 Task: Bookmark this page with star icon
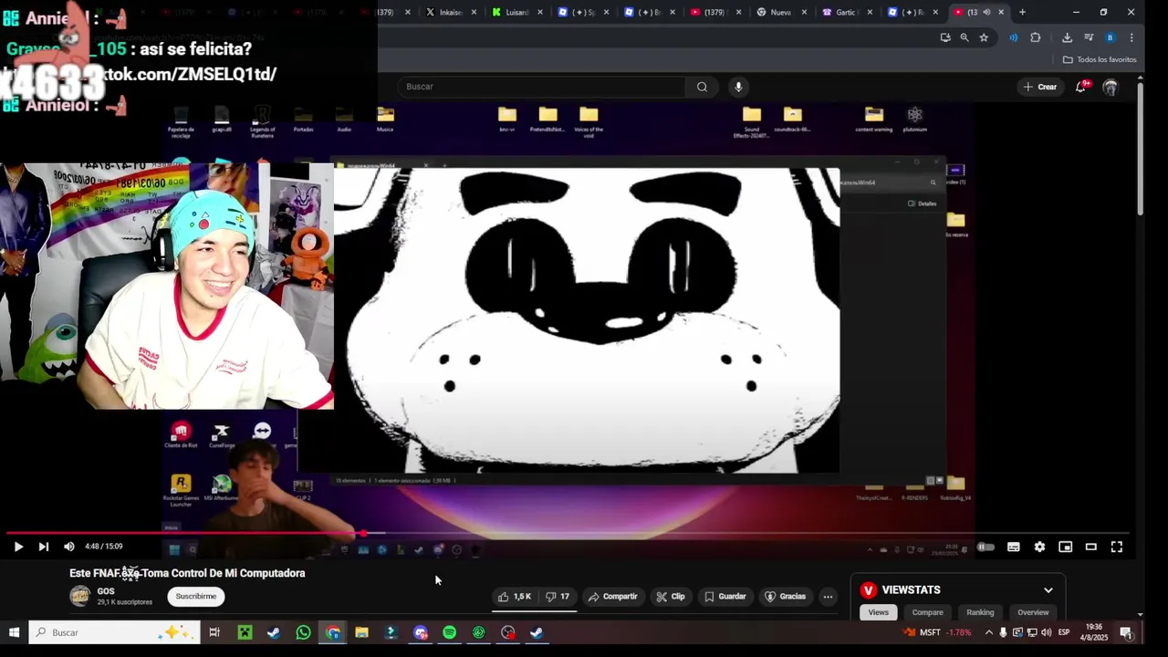point(984,37)
